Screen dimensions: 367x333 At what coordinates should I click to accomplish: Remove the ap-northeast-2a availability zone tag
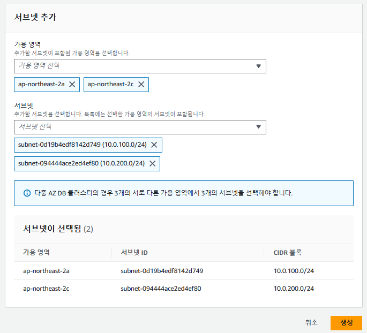tap(72, 85)
